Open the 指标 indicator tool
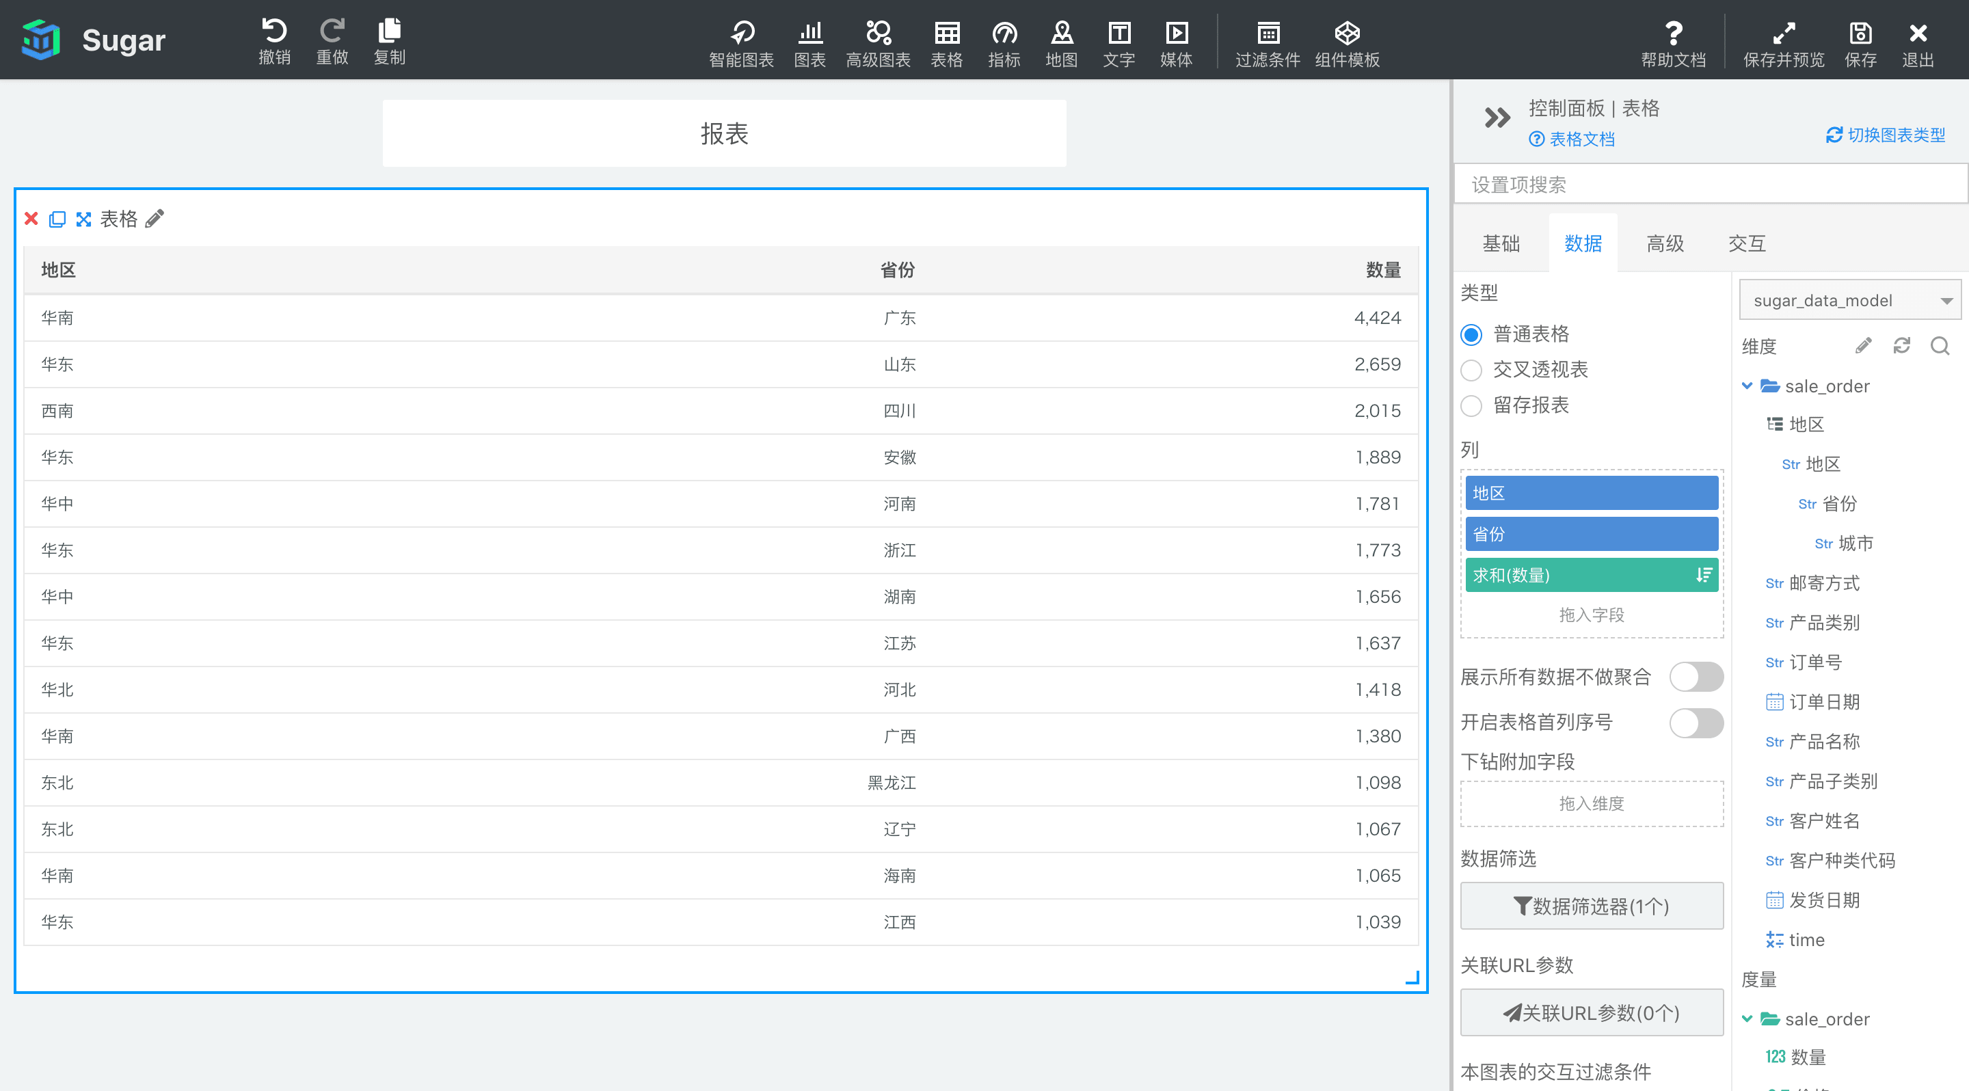This screenshot has width=1969, height=1091. point(1004,43)
